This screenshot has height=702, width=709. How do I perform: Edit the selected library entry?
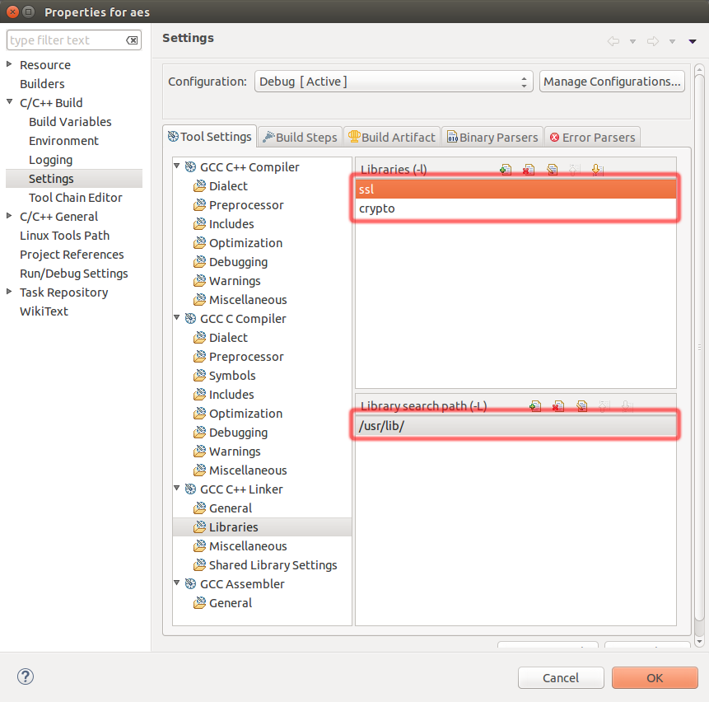553,169
